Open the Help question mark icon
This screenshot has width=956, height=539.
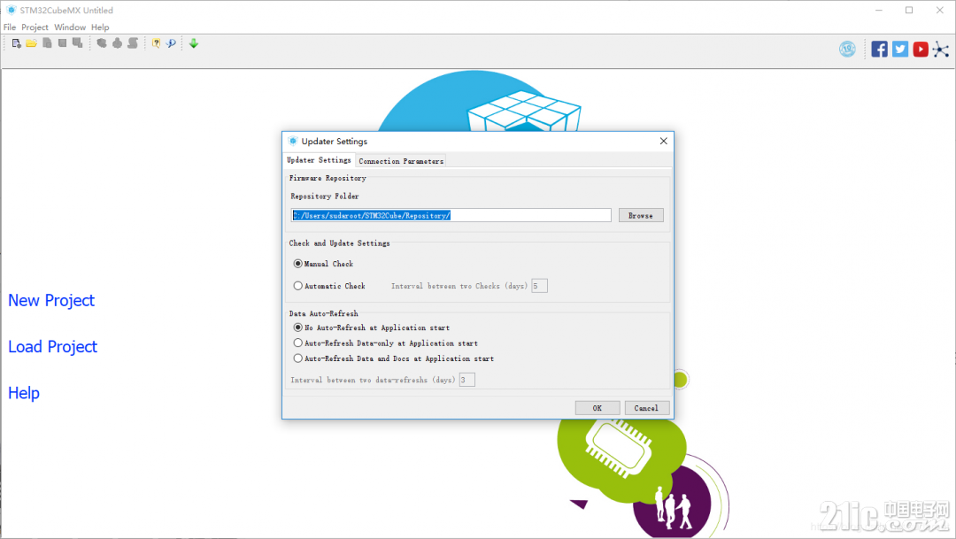coord(156,43)
